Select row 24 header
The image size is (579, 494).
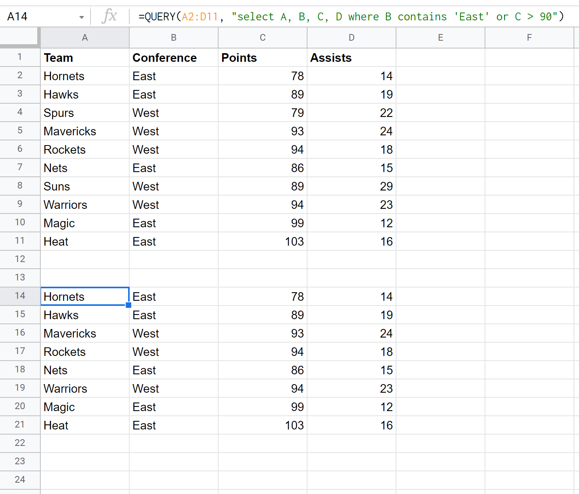point(20,480)
